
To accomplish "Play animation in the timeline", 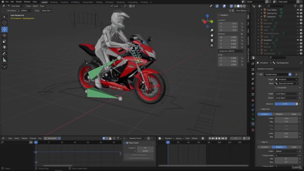I will point(219,138).
